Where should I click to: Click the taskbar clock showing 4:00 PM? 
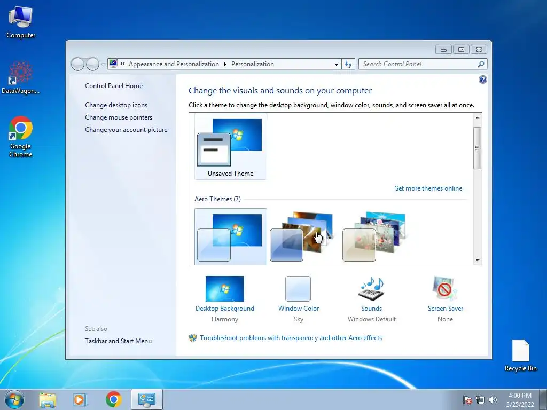(x=520, y=400)
